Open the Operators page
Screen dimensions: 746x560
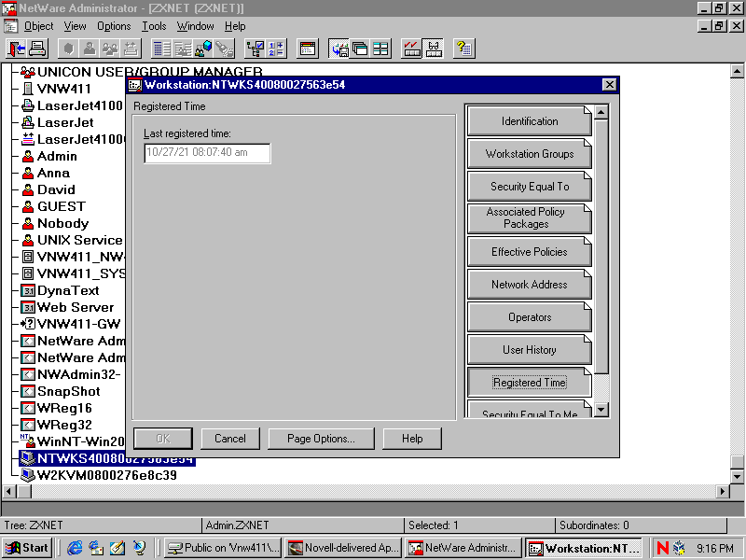point(530,317)
